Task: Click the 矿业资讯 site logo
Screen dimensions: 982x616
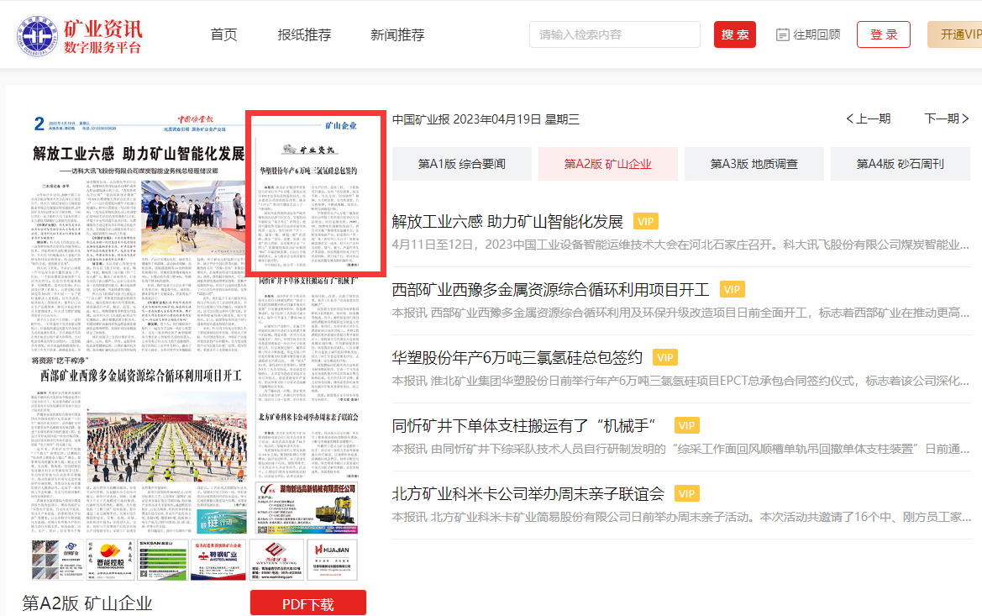Action: pos(80,35)
